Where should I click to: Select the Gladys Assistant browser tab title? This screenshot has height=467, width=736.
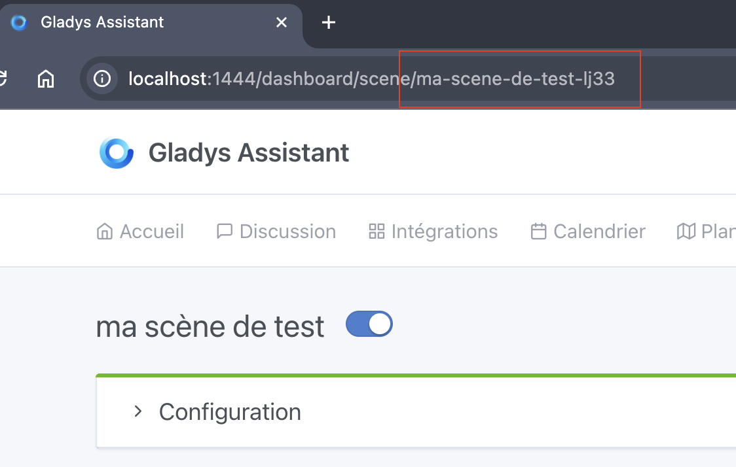(x=102, y=22)
